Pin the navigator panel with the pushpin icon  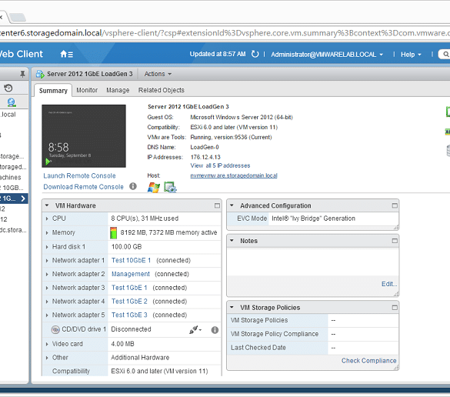point(22,75)
